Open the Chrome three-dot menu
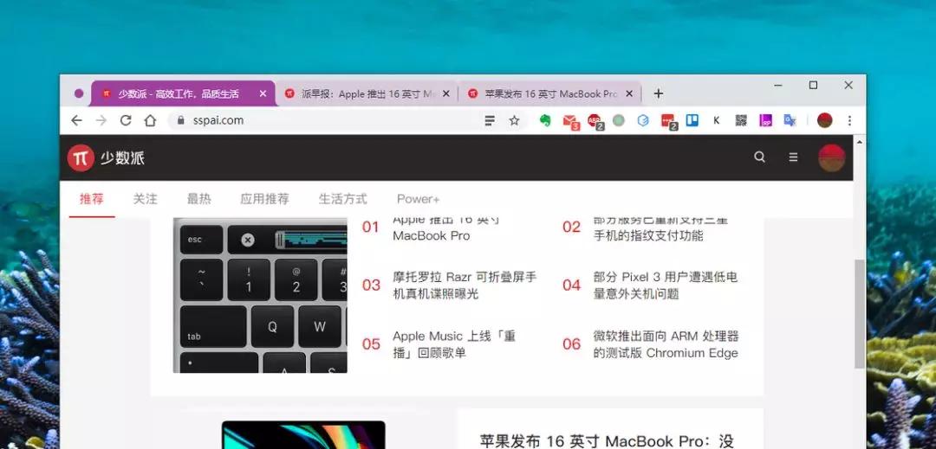This screenshot has width=936, height=449. point(849,120)
